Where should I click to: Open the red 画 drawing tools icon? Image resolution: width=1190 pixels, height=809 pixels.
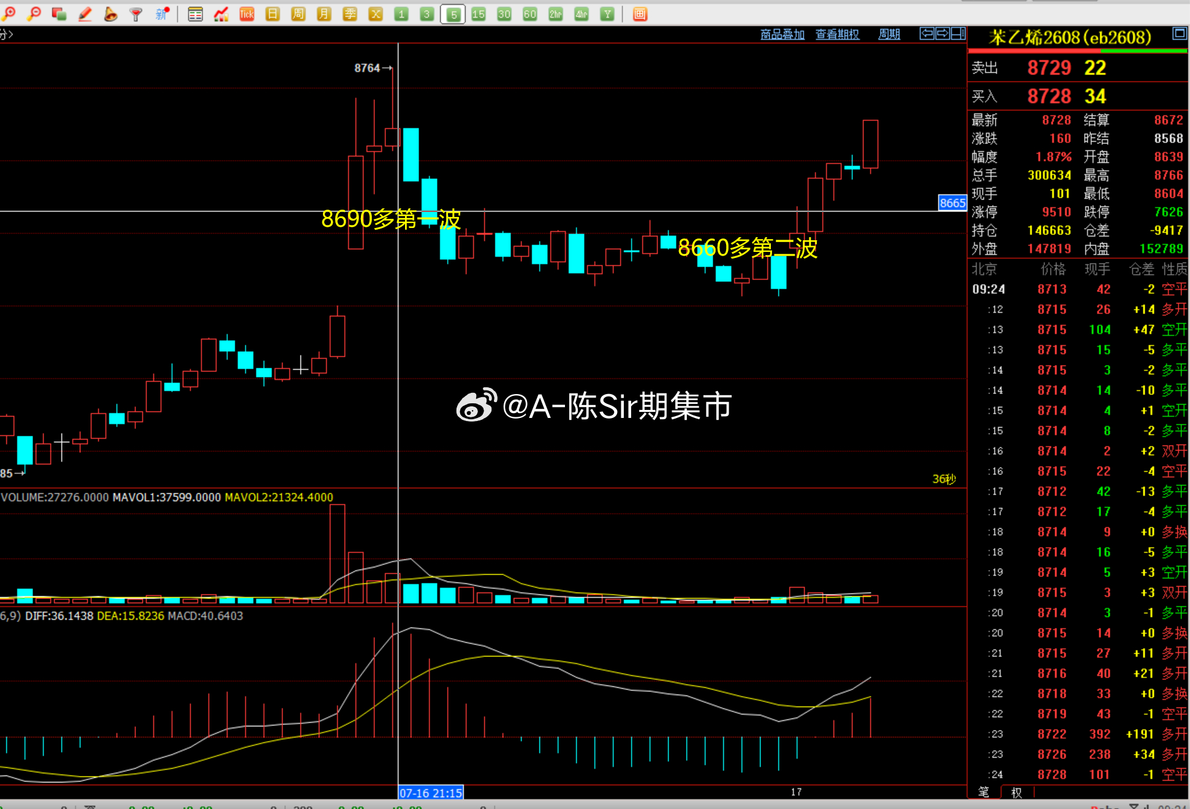pyautogui.click(x=640, y=14)
